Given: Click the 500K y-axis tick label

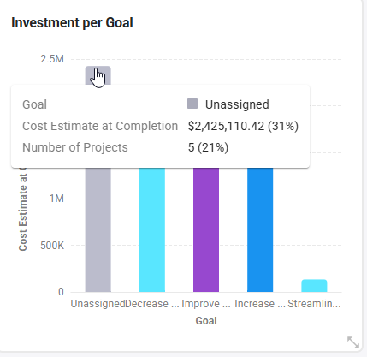Looking at the screenshot, I should coord(52,245).
